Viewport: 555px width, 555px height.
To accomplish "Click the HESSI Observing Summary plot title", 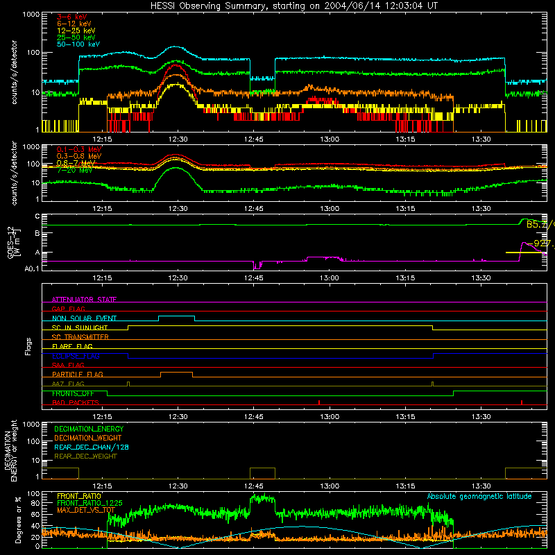I will click(294, 6).
